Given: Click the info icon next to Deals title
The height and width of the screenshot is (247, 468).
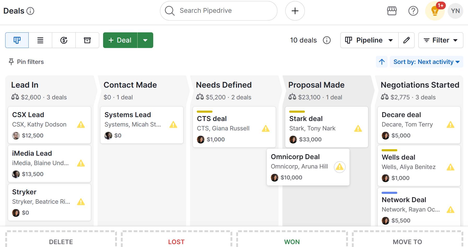Looking at the screenshot, I should point(31,11).
